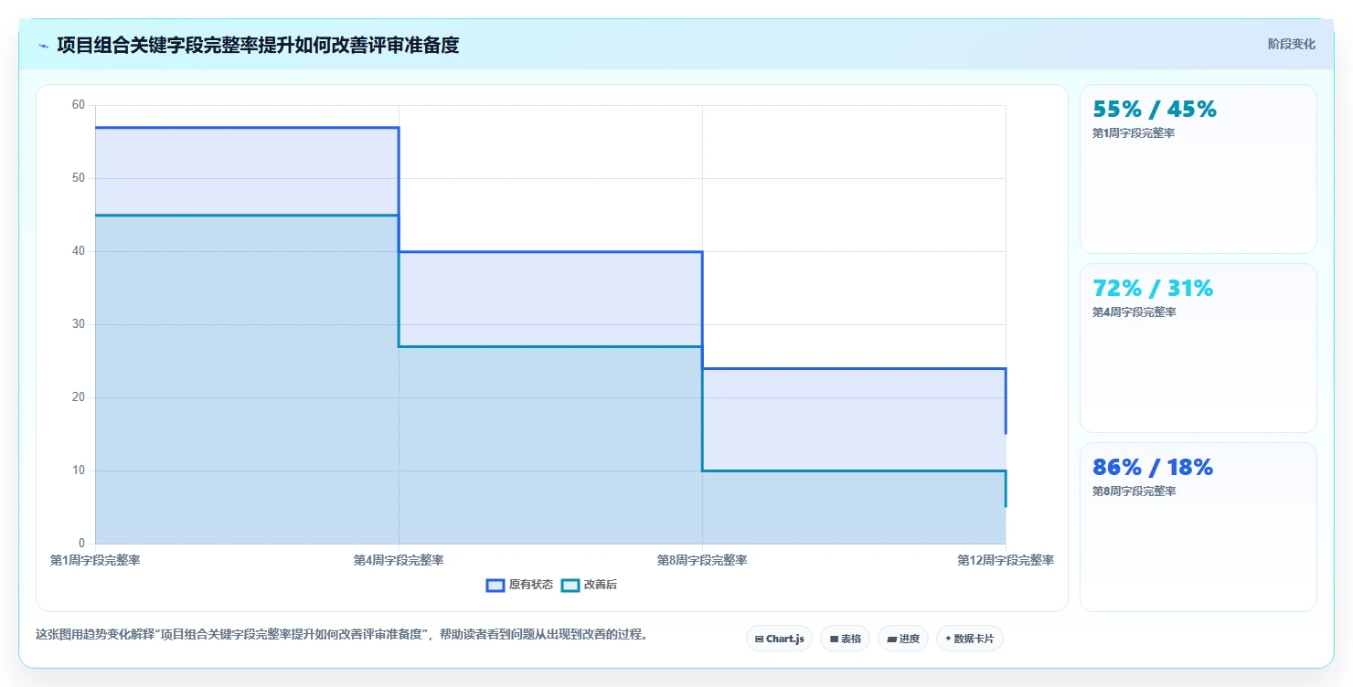
Task: Click the description text beneath the chart
Action: (342, 635)
